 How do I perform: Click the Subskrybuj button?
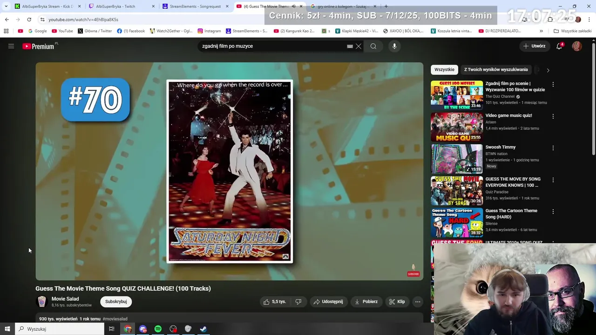(116, 301)
